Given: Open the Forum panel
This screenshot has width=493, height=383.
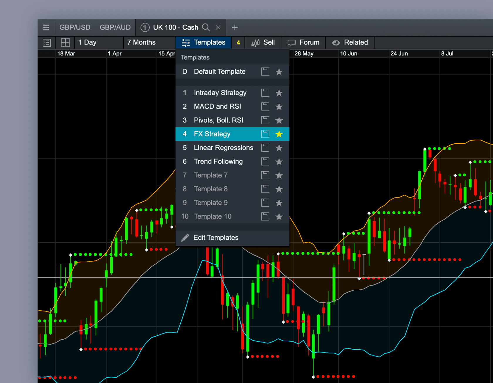Looking at the screenshot, I should click(303, 43).
